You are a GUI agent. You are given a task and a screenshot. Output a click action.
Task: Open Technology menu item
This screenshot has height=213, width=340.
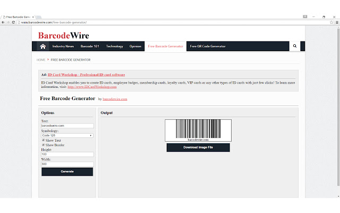[x=115, y=46]
